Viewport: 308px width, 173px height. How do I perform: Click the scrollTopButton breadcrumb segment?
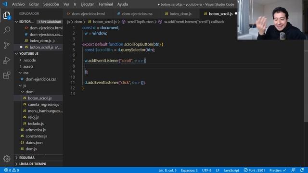(138, 22)
